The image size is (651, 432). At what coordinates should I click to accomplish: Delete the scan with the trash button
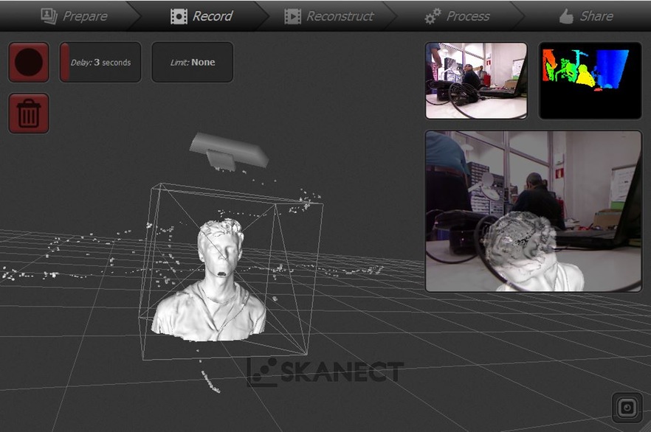pos(29,114)
